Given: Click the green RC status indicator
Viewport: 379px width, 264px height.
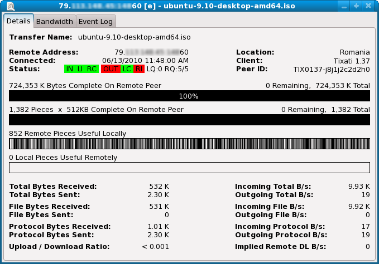Looking at the screenshot, I should (92, 69).
